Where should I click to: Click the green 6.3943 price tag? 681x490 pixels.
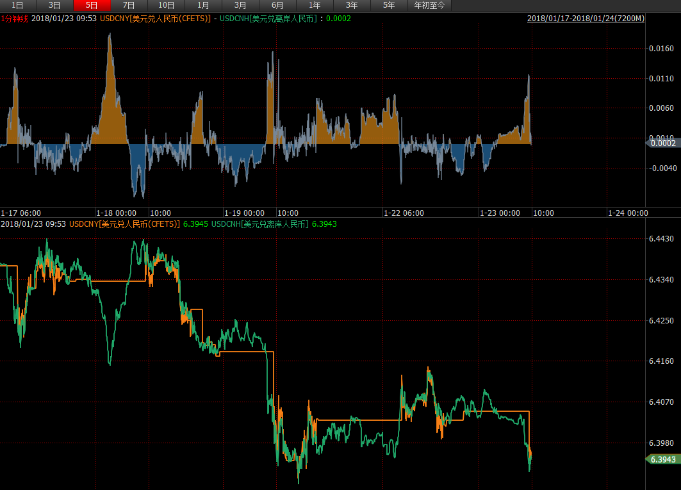pyautogui.click(x=662, y=459)
